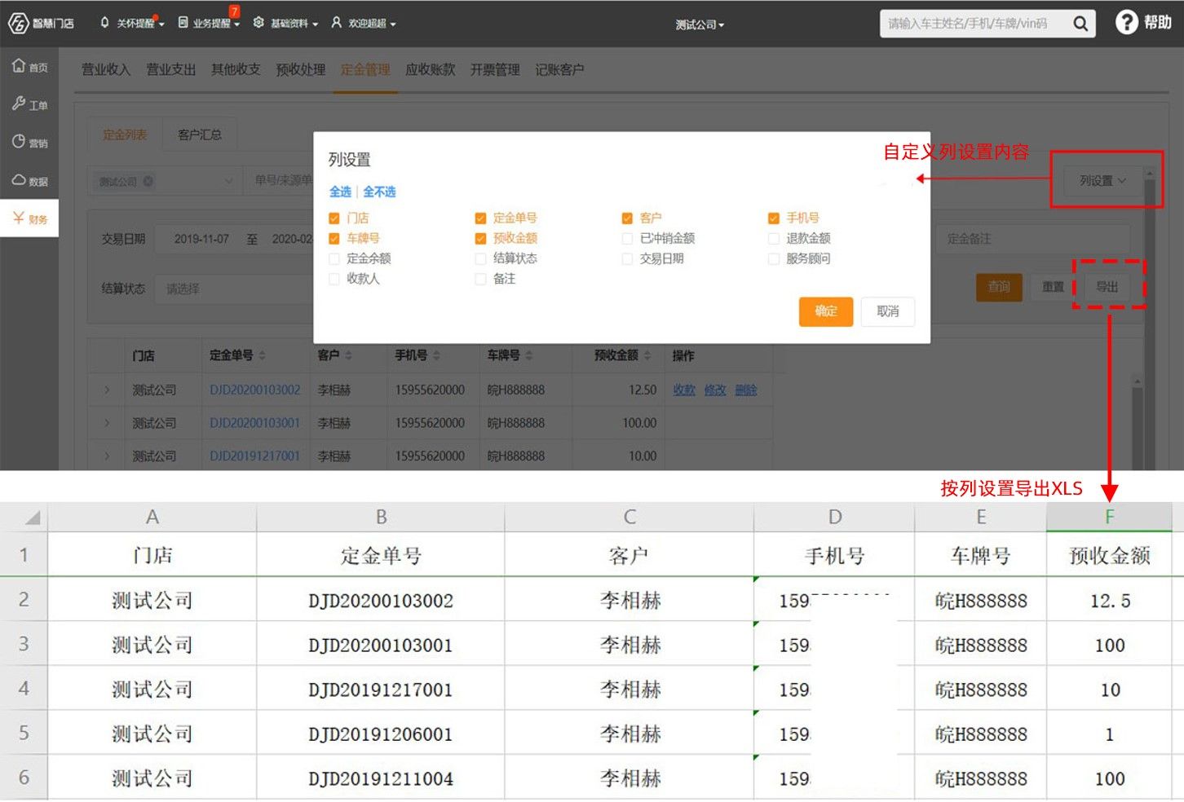Click the 查询 search button
1184x802 pixels.
point(999,287)
